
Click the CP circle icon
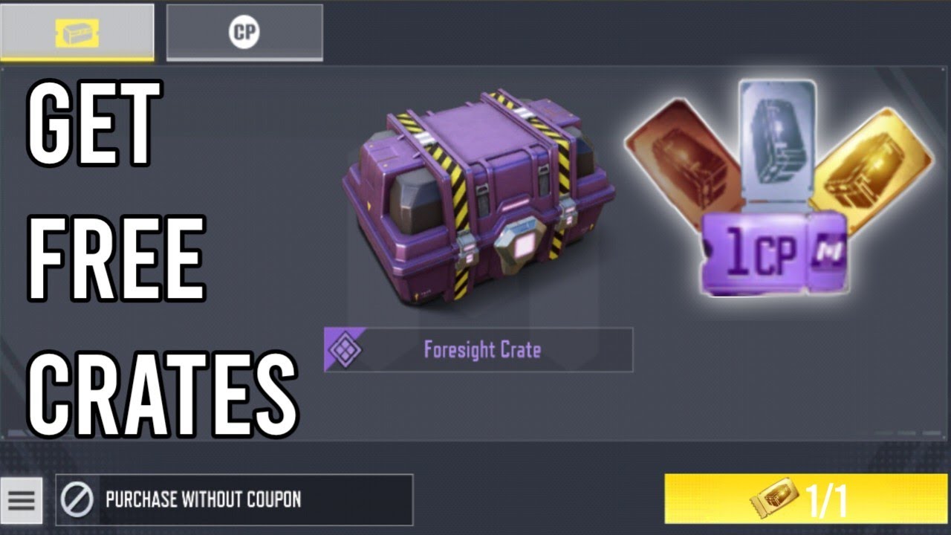pyautogui.click(x=244, y=33)
